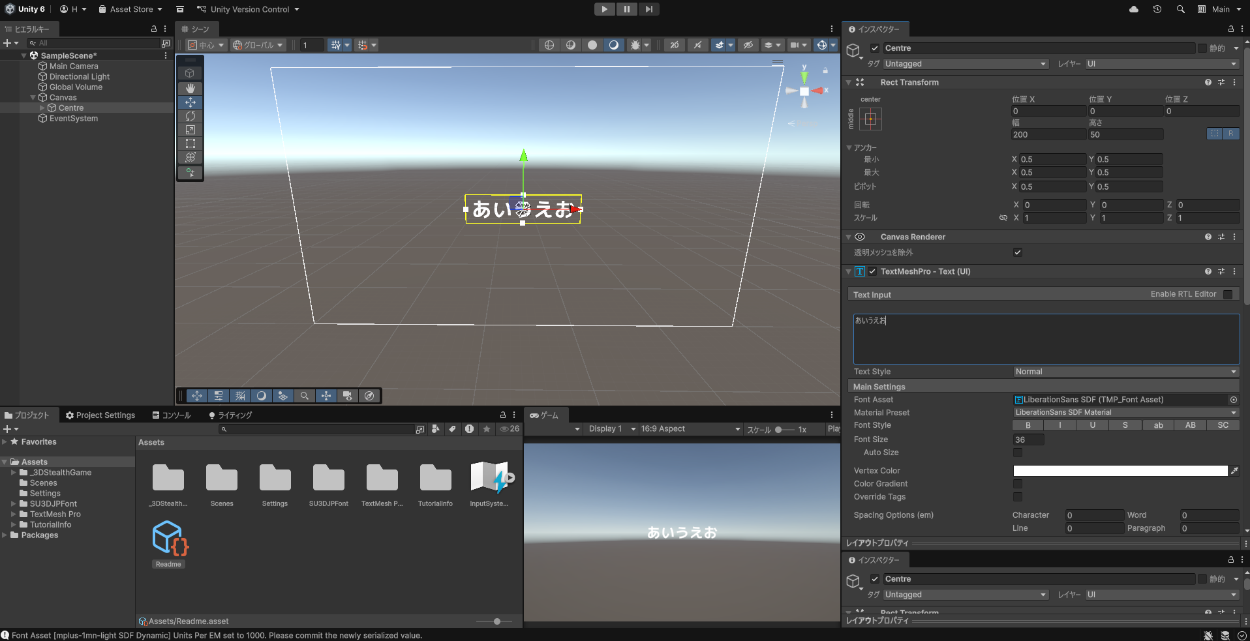The image size is (1250, 641).
Task: Select the Hand tool in scene toolbar
Action: point(191,88)
